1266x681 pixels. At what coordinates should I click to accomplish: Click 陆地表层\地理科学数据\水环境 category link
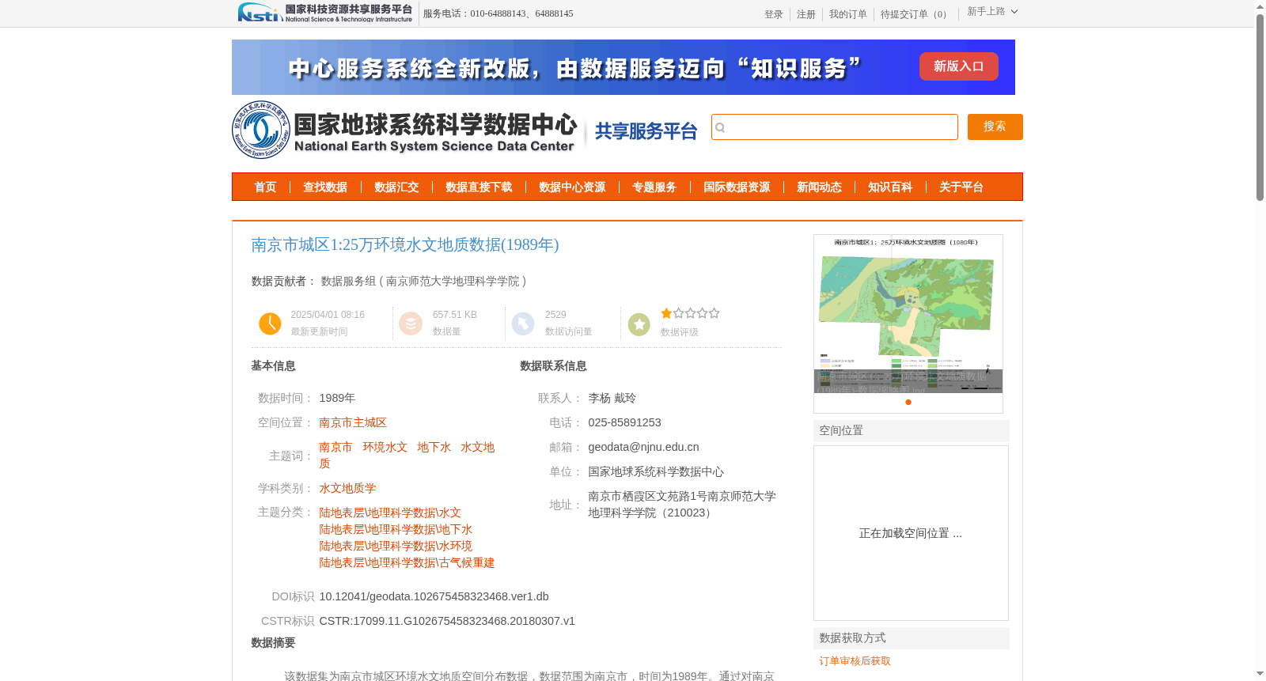point(396,547)
